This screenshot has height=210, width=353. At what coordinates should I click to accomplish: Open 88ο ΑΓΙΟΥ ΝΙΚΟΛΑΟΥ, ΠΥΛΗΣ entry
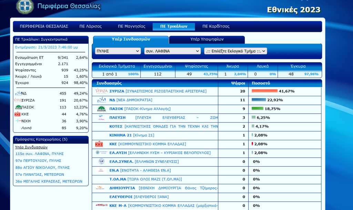pyautogui.click(x=42, y=168)
